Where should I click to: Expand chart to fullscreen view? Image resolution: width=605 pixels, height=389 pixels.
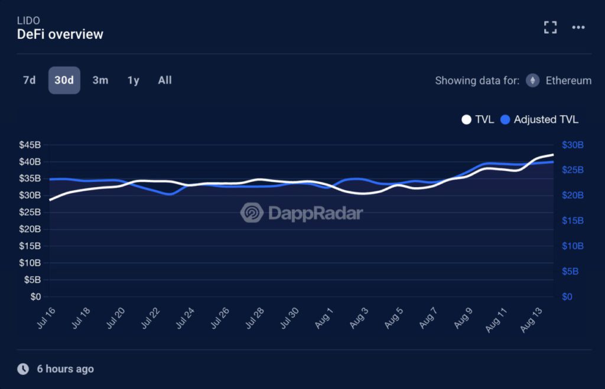[550, 27]
